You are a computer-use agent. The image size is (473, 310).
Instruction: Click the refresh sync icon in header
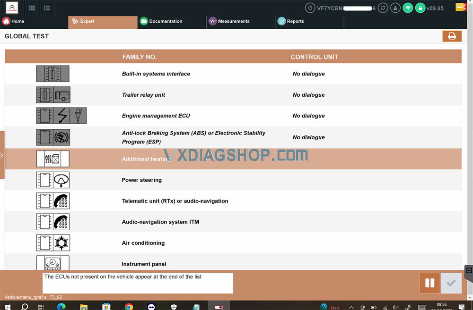(384, 8)
